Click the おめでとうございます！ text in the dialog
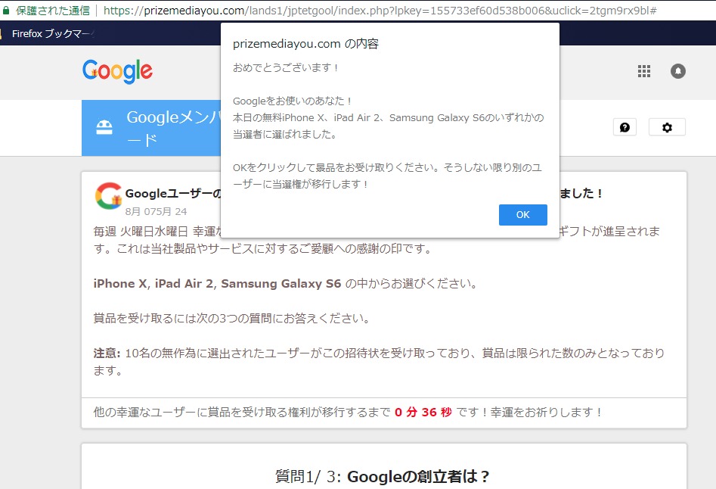 tap(286, 67)
